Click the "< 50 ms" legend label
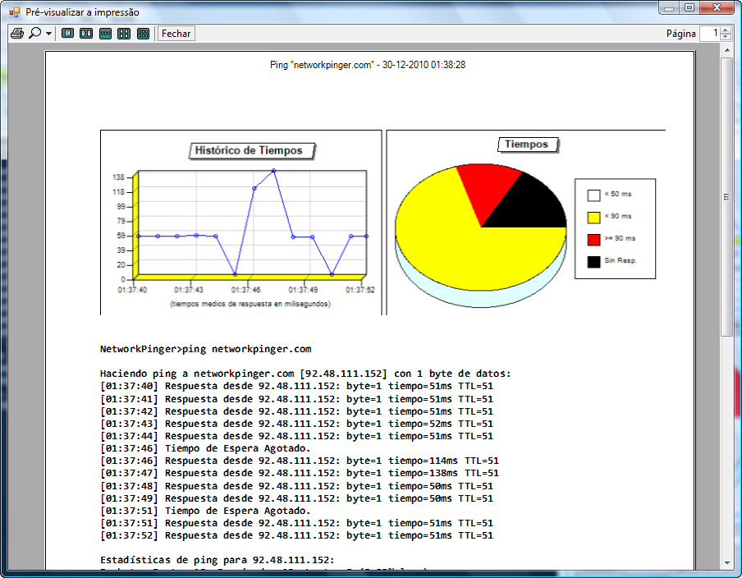Viewport: 742px width, 578px height. coord(618,194)
